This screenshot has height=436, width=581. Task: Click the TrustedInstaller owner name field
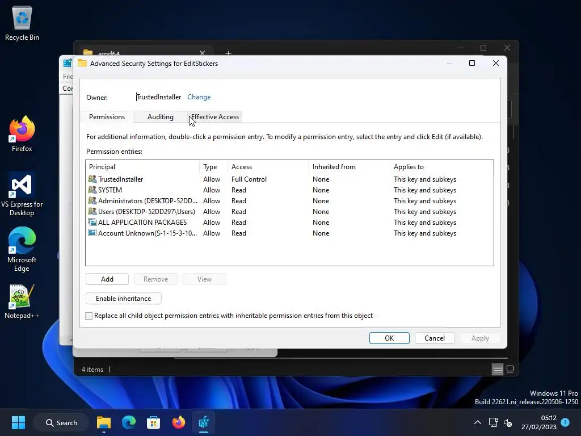(159, 97)
